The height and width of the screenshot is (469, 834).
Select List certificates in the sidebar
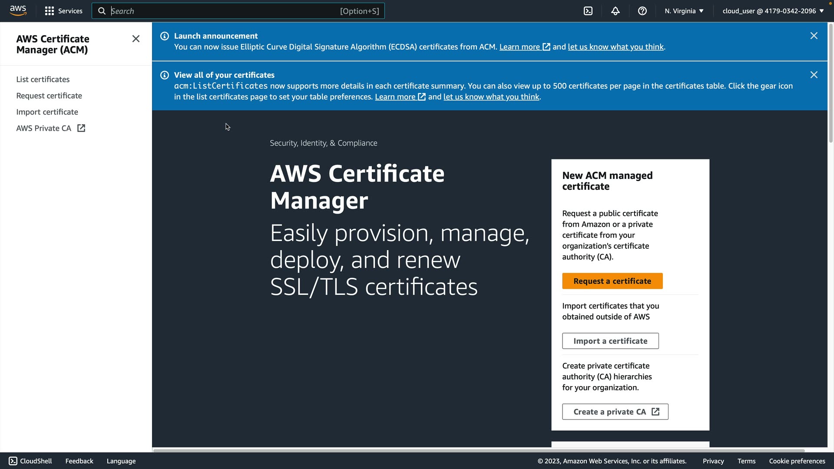tap(43, 79)
